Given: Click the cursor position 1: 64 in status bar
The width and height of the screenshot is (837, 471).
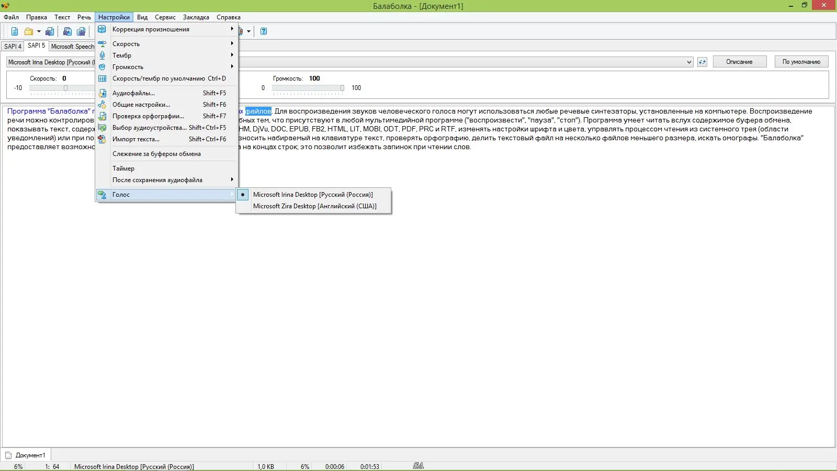Looking at the screenshot, I should (52, 467).
